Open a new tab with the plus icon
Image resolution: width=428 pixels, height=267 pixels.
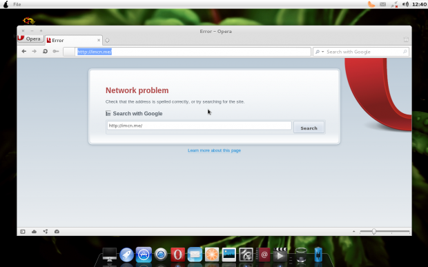coord(107,41)
